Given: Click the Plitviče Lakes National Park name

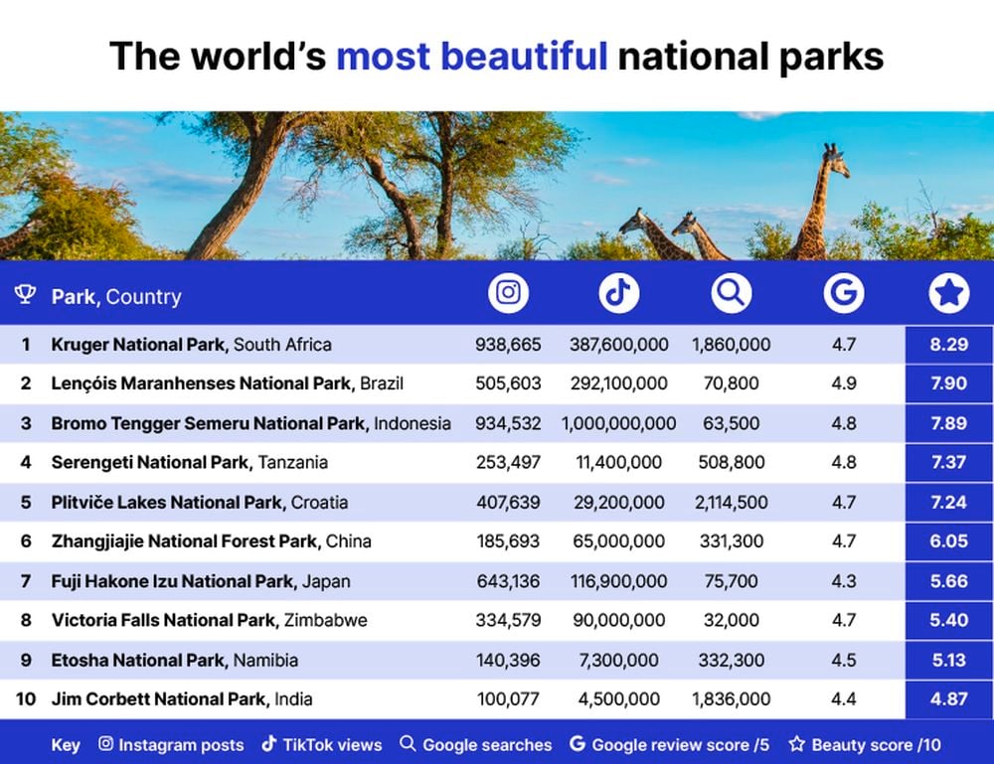Looking at the screenshot, I should [168, 503].
